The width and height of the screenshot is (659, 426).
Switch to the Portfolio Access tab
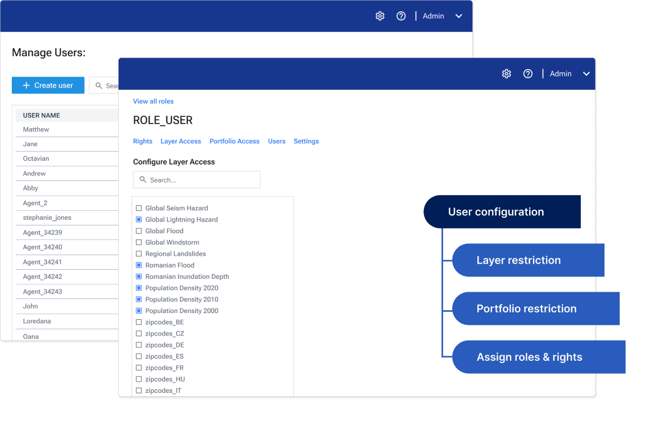pos(234,141)
